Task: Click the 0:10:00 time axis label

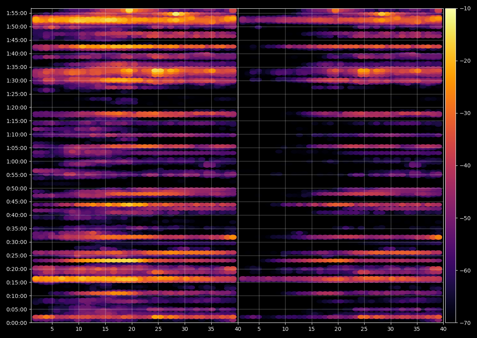Action: click(17, 296)
